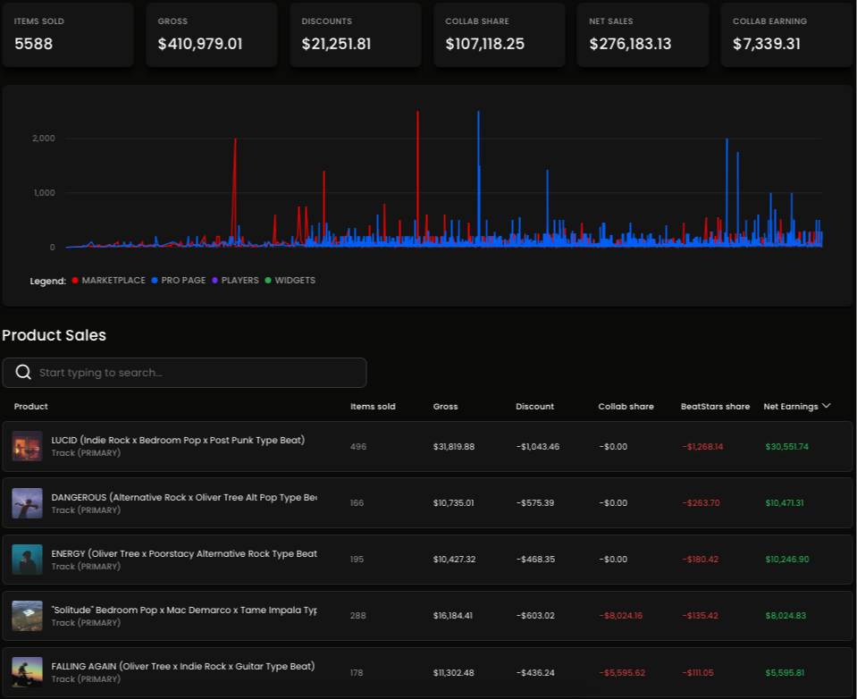Image resolution: width=857 pixels, height=699 pixels.
Task: Open the ENERGY Oliver Tree track title
Action: tap(183, 553)
